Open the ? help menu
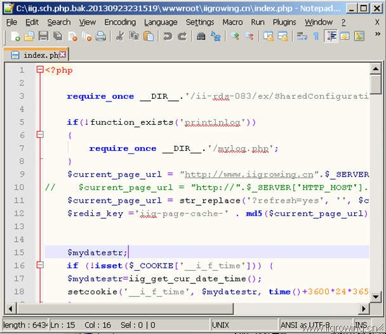 343,22
